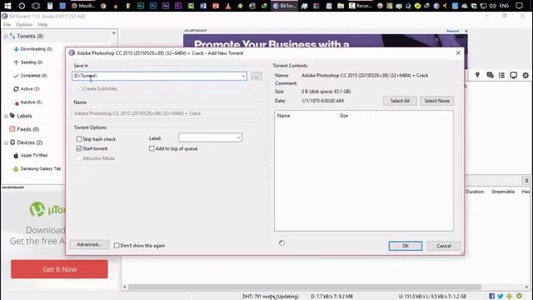Collapse the Devices tree node
The image size is (533, 300).
[6, 142]
